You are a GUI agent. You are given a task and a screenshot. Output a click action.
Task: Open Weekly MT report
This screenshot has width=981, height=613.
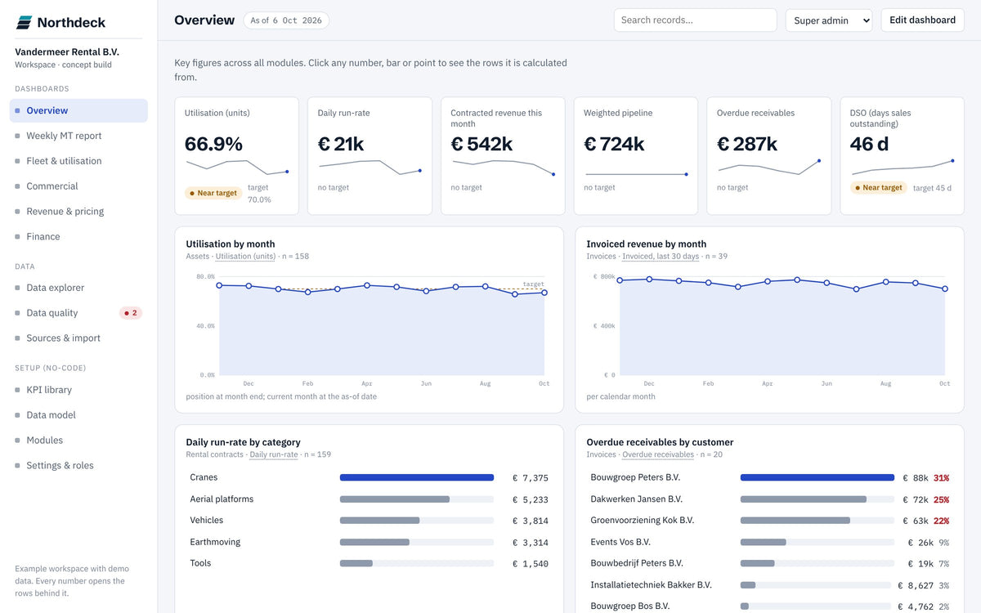(x=78, y=136)
